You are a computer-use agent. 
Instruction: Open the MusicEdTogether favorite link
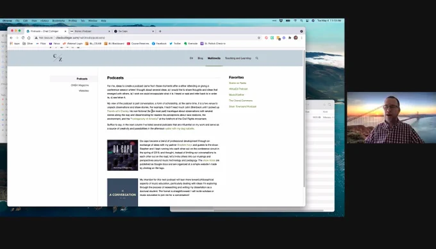coord(237,95)
